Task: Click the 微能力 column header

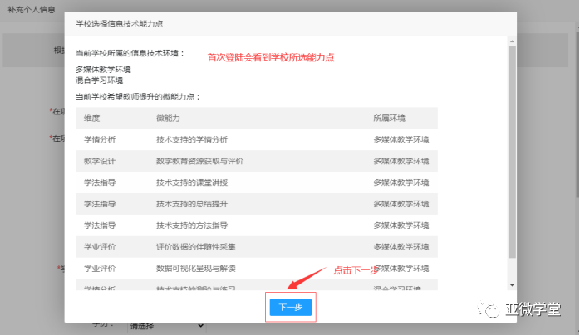Action: tap(168, 118)
